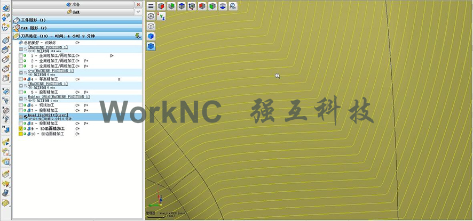
Task: Click the red status dot of toolpath 4
Action: pos(25,79)
